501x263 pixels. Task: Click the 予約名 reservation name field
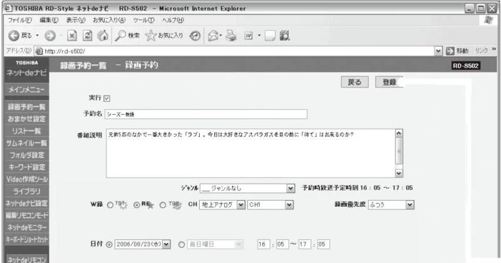pyautogui.click(x=206, y=114)
